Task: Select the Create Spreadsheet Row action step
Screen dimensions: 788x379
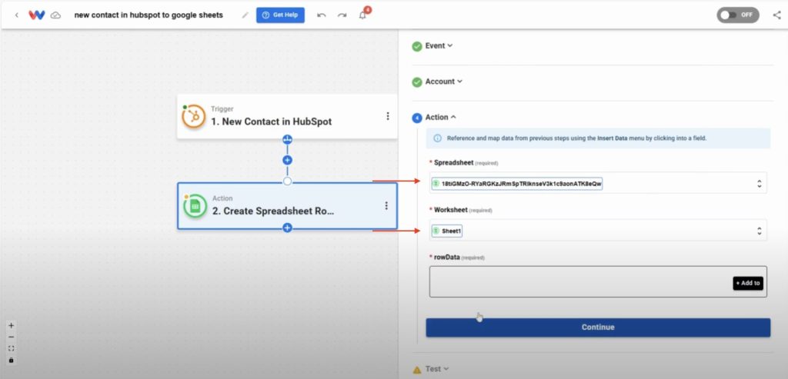Action: pyautogui.click(x=287, y=206)
